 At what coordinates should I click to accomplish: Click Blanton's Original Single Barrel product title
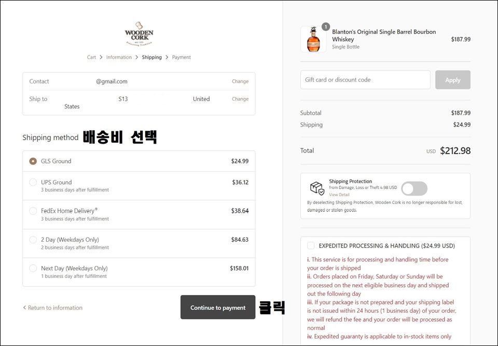point(384,36)
